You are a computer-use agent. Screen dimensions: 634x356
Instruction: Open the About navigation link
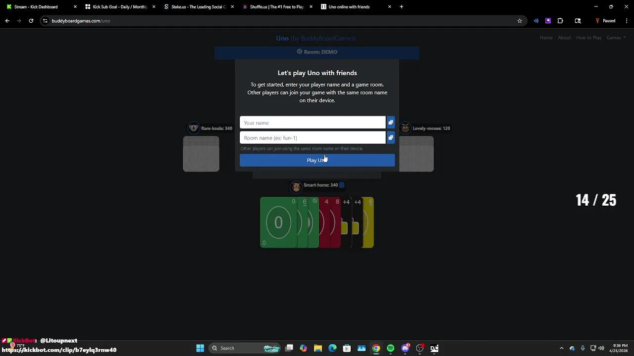point(564,38)
